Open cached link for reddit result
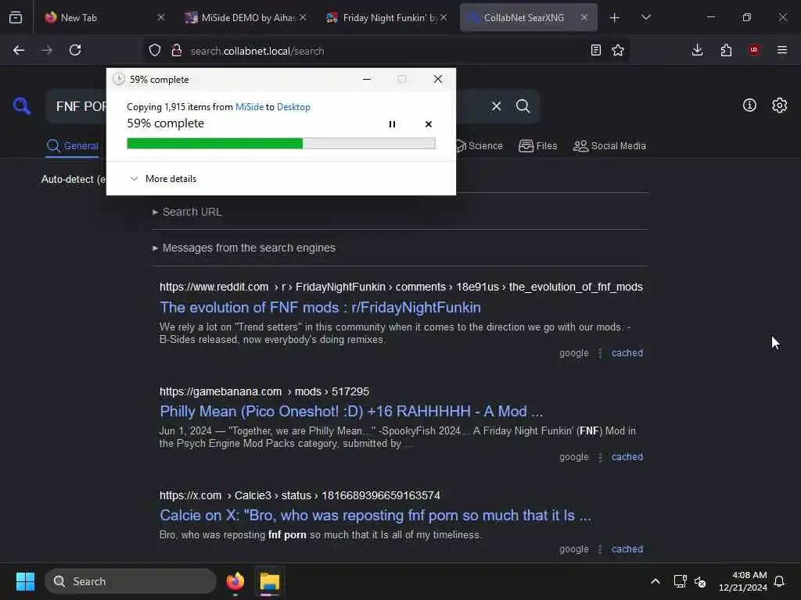This screenshot has width=801, height=600. [x=627, y=353]
